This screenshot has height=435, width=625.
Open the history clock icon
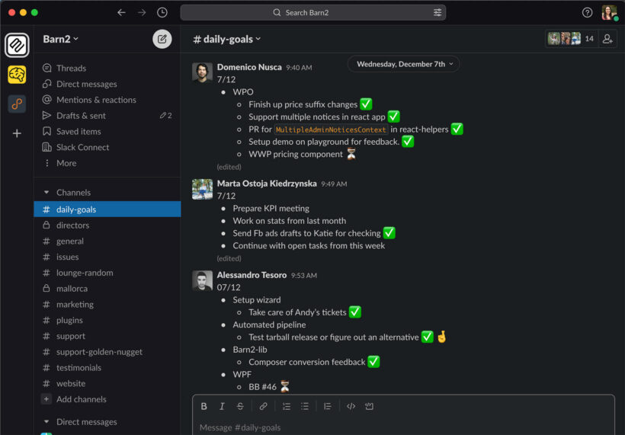coord(162,12)
